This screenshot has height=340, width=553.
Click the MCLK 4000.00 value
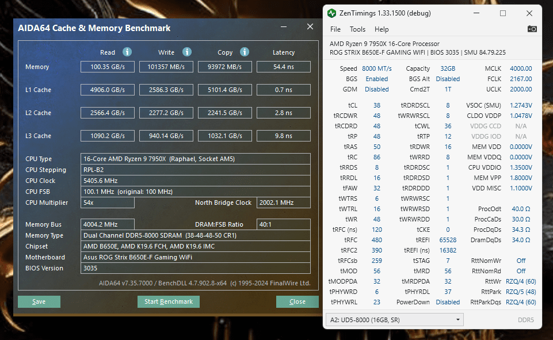[521, 68]
